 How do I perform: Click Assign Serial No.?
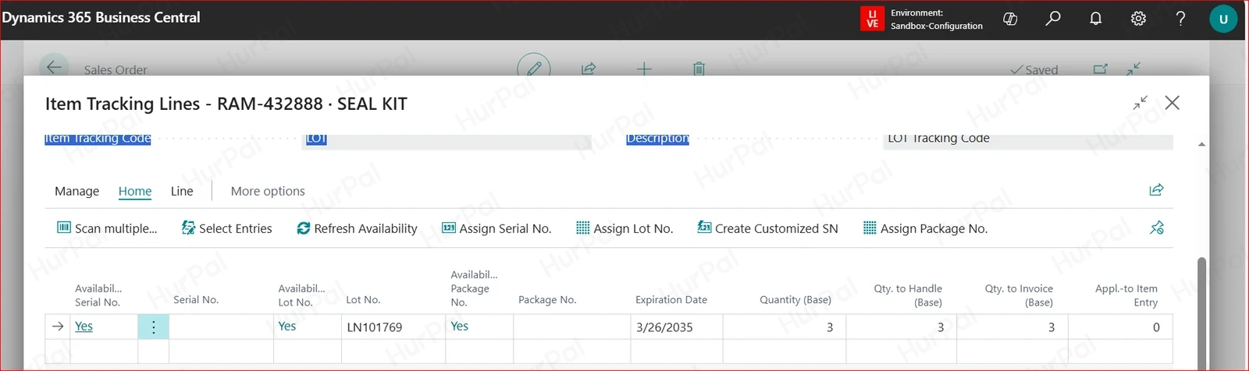(496, 228)
